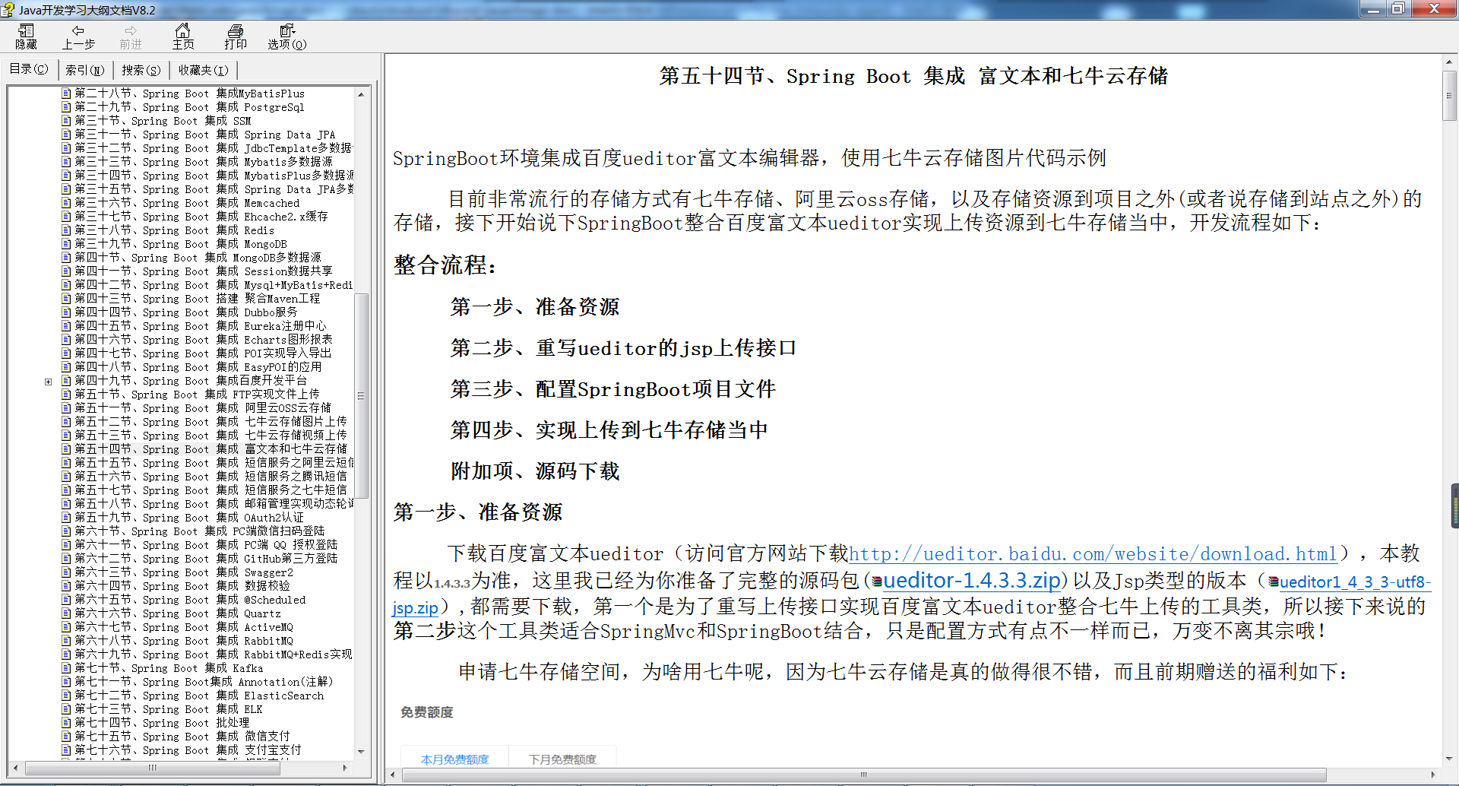
Task: Switch to the 目录(C) tab
Action: click(29, 69)
